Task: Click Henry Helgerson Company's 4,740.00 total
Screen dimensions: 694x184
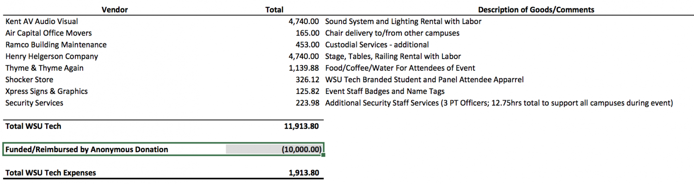Action: 304,56
